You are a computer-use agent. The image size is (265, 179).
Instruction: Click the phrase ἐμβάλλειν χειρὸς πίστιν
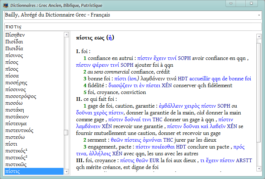[187, 106]
